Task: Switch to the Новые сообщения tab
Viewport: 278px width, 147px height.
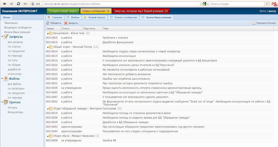Action: point(124,17)
